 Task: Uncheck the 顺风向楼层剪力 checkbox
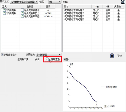click(x=22, y=13)
